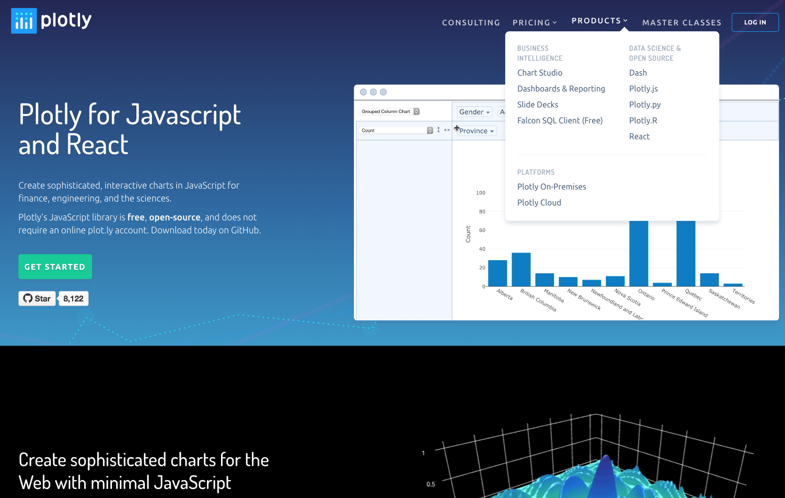Image resolution: width=785 pixels, height=498 pixels.
Task: Click the GitHub Star button
Action: pyautogui.click(x=37, y=299)
